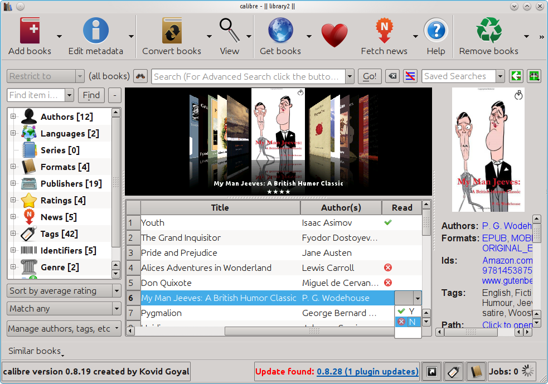Collapse tag browser with minus button

click(115, 95)
